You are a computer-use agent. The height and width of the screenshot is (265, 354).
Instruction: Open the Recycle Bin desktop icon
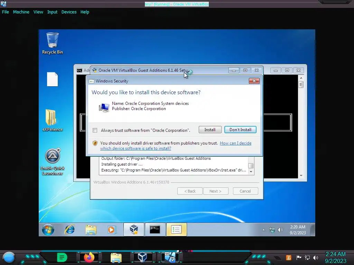click(53, 43)
